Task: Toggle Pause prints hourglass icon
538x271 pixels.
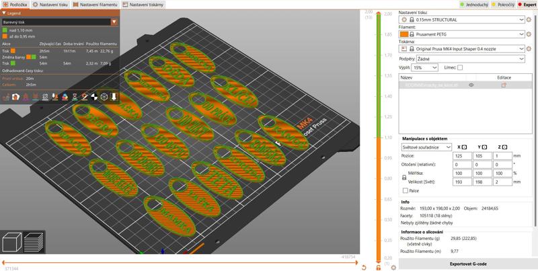Action: (x=75, y=98)
